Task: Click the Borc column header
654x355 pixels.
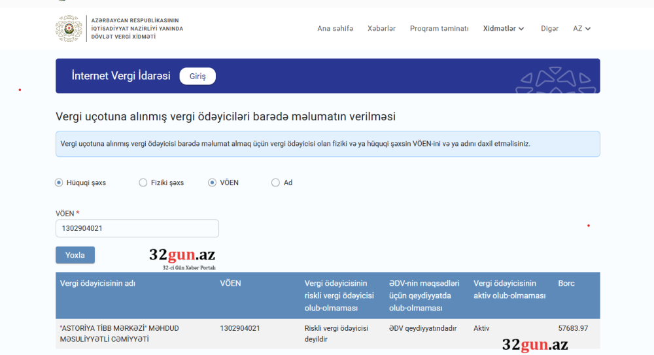Action: click(x=566, y=284)
